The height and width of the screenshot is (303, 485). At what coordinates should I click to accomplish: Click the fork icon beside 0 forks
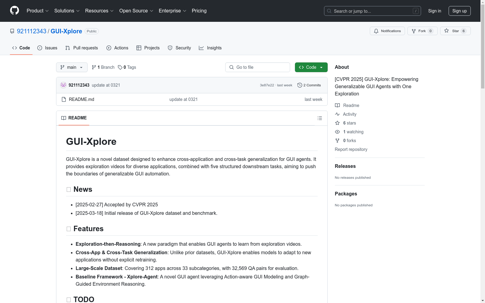[337, 141]
